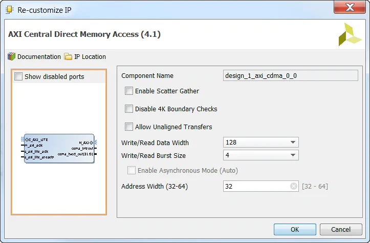Enable Scatter Gather checkbox
370x243 pixels.
point(129,91)
